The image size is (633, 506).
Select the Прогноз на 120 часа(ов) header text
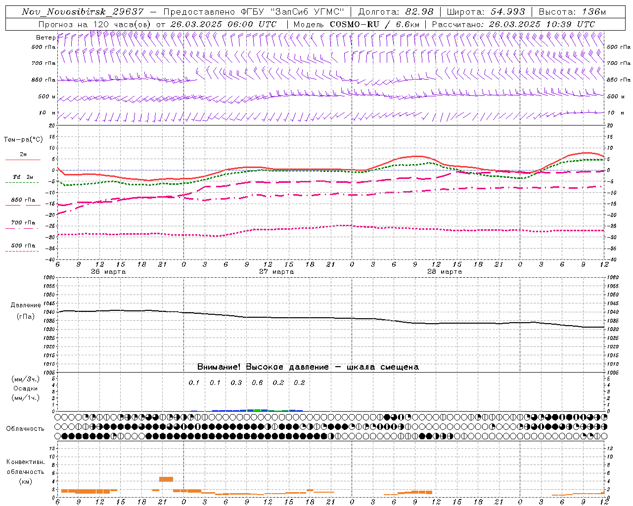point(95,24)
